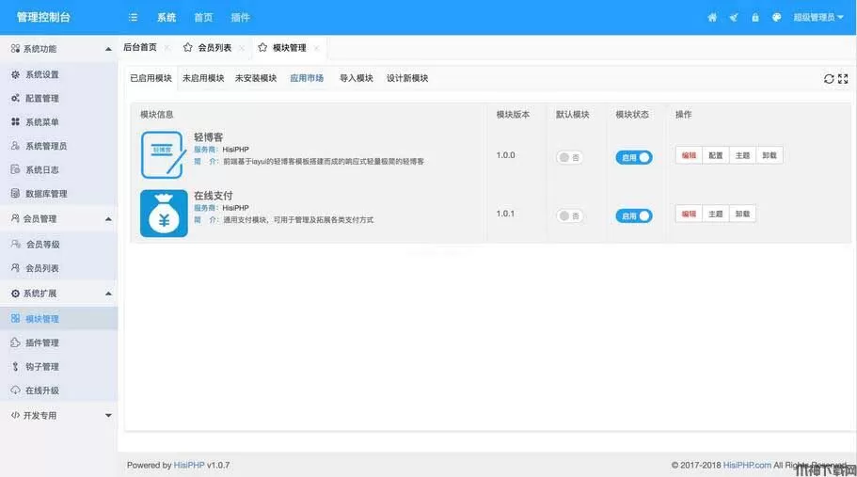Open 系统菜单 in sidebar

pyautogui.click(x=58, y=122)
